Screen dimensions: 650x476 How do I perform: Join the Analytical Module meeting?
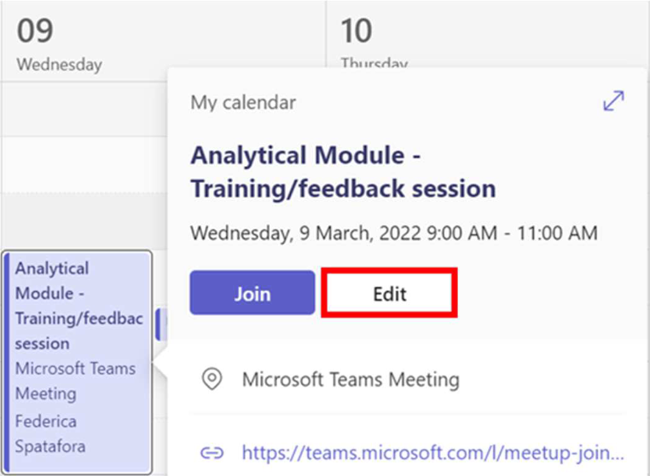[x=252, y=293]
